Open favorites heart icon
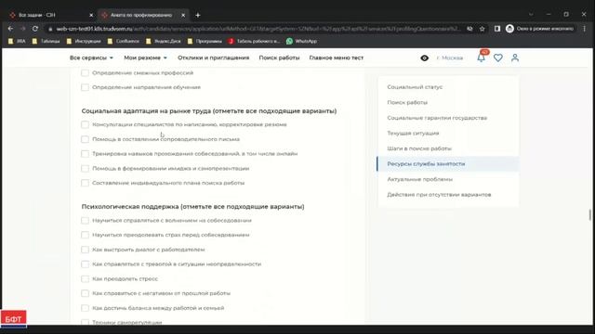The height and width of the screenshot is (334, 595). point(498,58)
